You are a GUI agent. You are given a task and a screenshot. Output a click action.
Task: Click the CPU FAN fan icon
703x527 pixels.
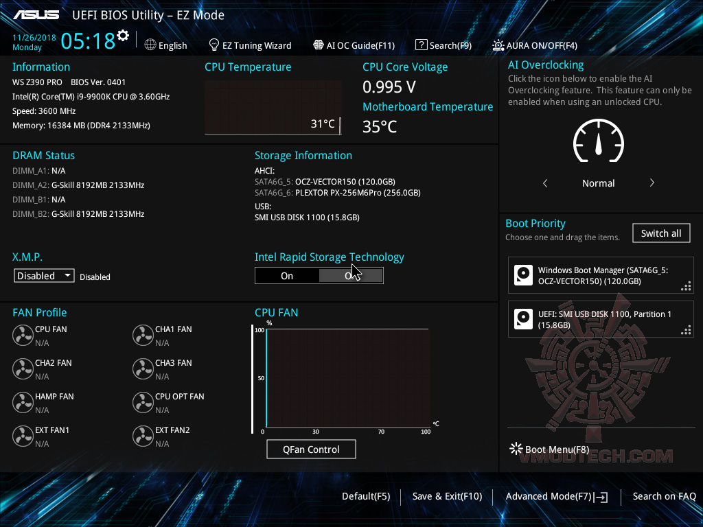(x=23, y=335)
